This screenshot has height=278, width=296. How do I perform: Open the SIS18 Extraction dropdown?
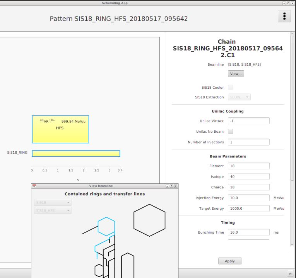click(239, 97)
